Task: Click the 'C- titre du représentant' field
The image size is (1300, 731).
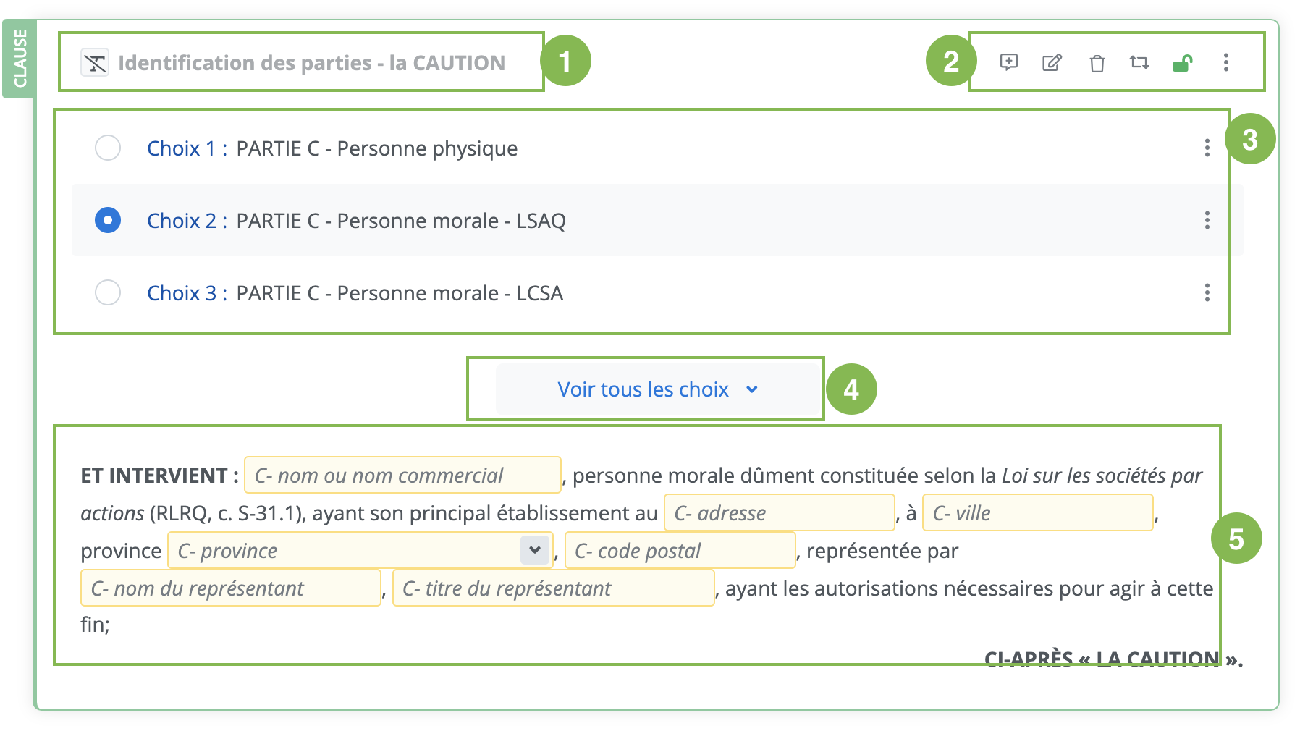Action: (553, 588)
